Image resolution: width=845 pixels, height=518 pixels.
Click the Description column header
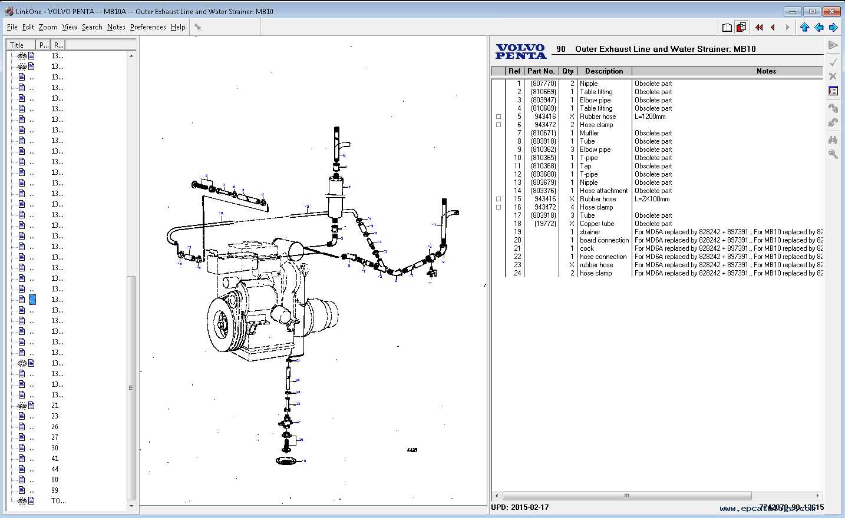click(605, 71)
